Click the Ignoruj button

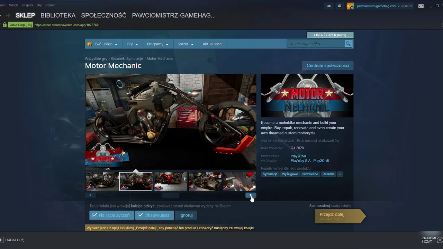click(x=186, y=215)
